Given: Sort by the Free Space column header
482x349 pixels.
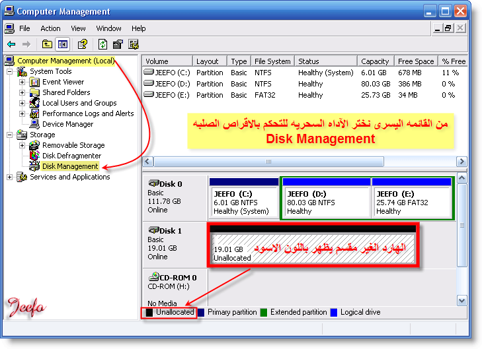Looking at the screenshot, I should [417, 61].
